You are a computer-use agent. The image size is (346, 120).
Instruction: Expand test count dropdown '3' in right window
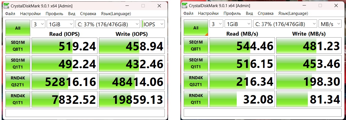216,24
